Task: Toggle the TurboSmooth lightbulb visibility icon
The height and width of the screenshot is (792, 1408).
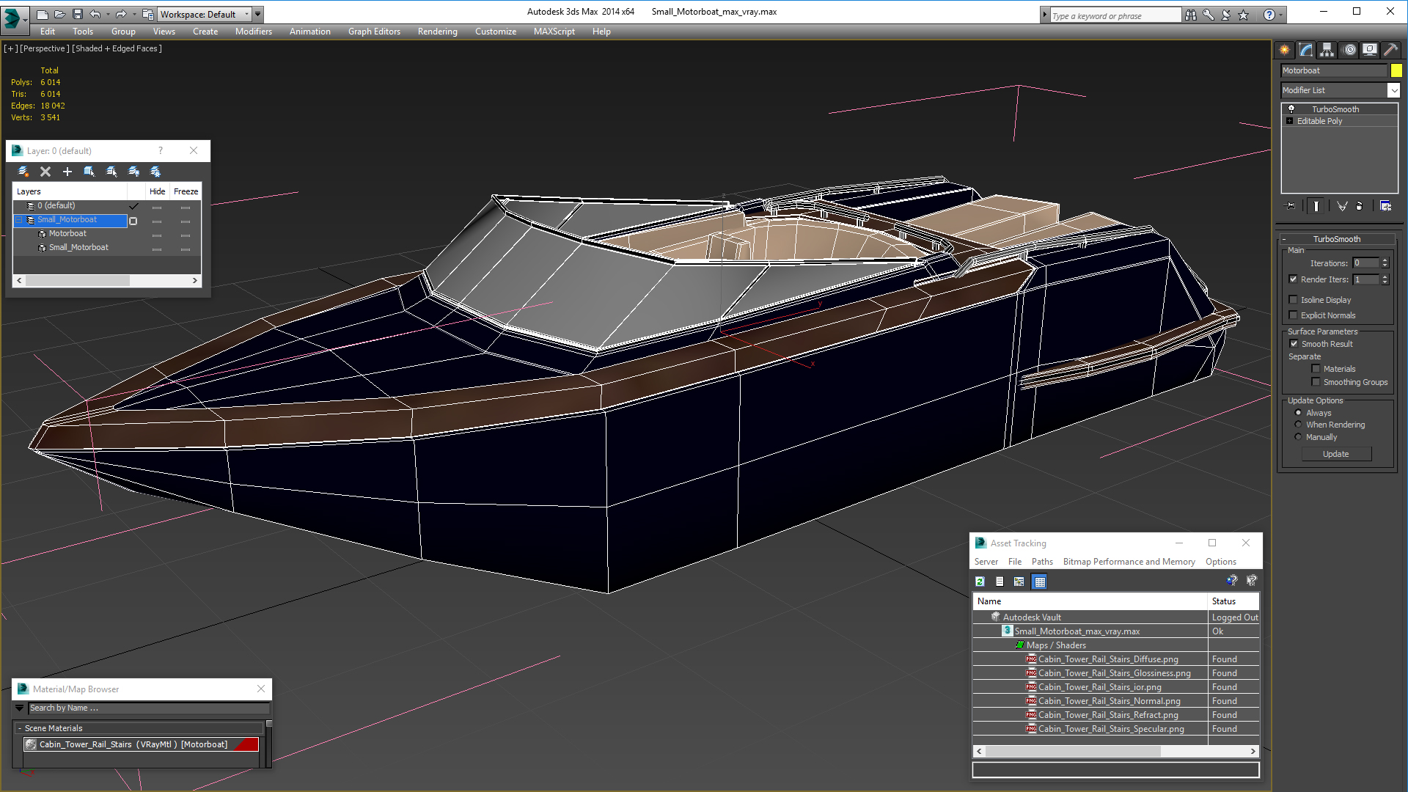Action: coord(1291,109)
